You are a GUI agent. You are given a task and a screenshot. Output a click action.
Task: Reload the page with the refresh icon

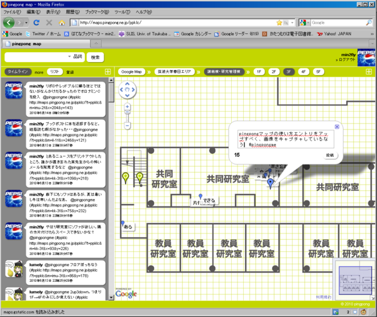tap(36, 23)
